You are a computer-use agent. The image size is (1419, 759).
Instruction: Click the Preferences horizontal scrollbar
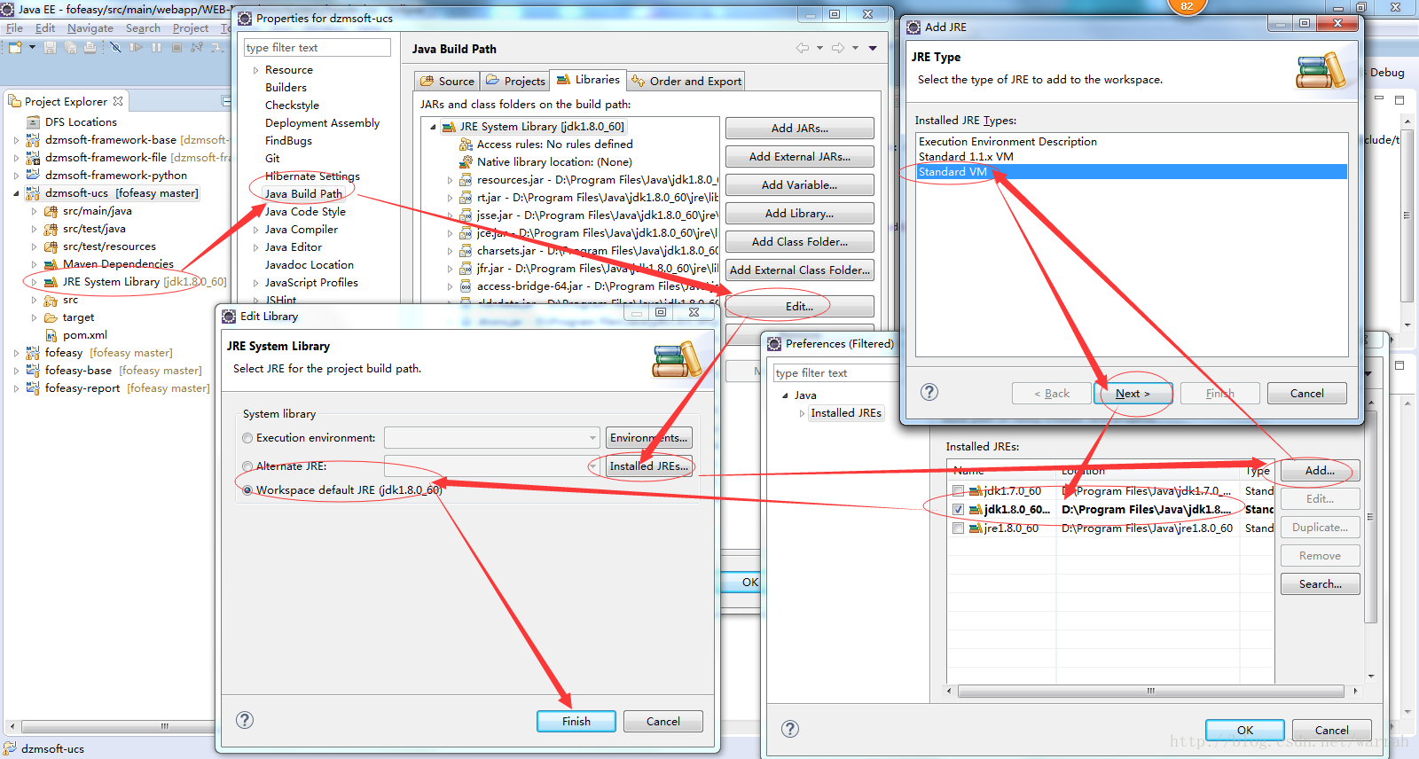point(1150,691)
